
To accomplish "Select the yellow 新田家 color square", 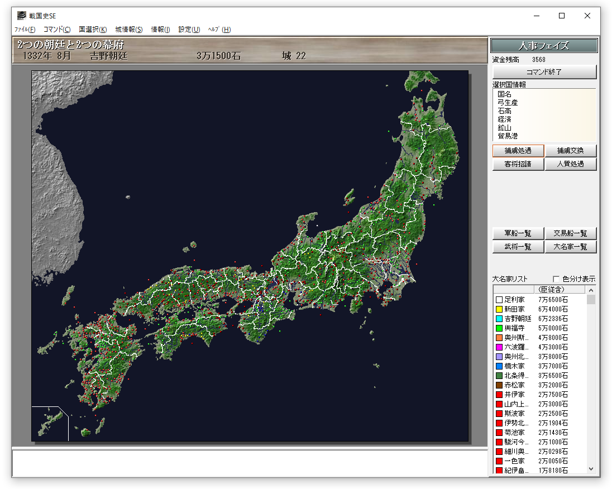I will point(499,309).
